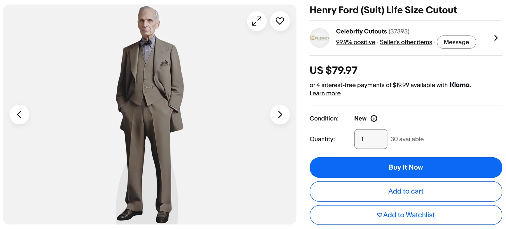The height and width of the screenshot is (229, 506).
Task: Click Buy It Now
Action: pyautogui.click(x=406, y=167)
